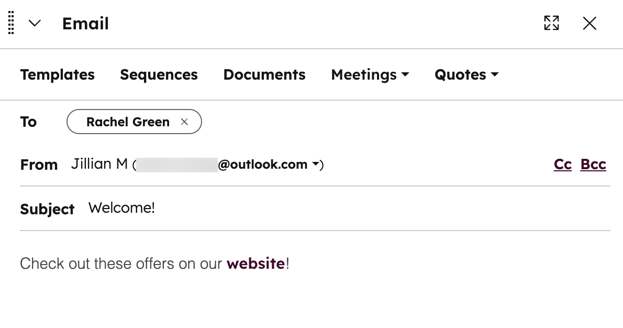Close the Email compose window
Image resolution: width=623 pixels, height=328 pixels.
589,23
